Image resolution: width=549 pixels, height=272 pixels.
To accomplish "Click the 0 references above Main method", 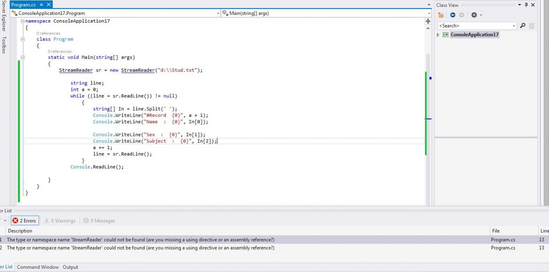I will point(60,52).
